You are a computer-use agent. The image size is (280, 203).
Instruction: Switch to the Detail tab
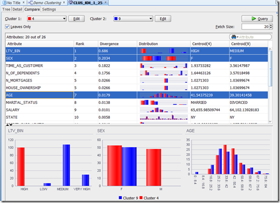[x=18, y=9]
